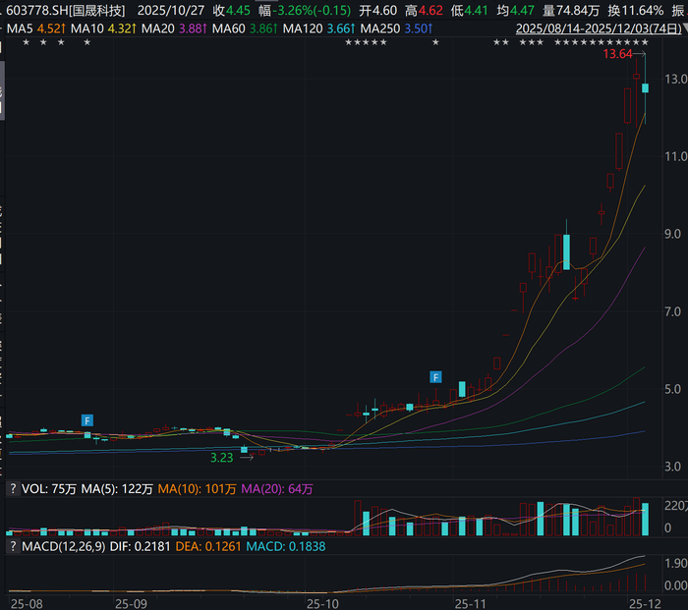This screenshot has height=610, width=688.
Task: Click the high price 高4.62
Action: [x=424, y=11]
